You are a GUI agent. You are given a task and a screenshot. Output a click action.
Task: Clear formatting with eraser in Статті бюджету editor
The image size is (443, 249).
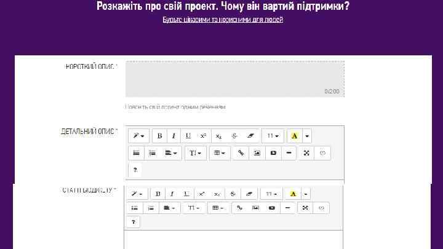(249, 194)
